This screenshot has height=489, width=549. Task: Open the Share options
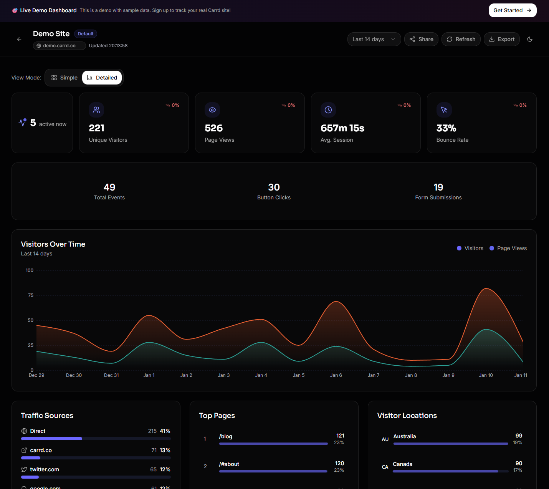pyautogui.click(x=421, y=39)
